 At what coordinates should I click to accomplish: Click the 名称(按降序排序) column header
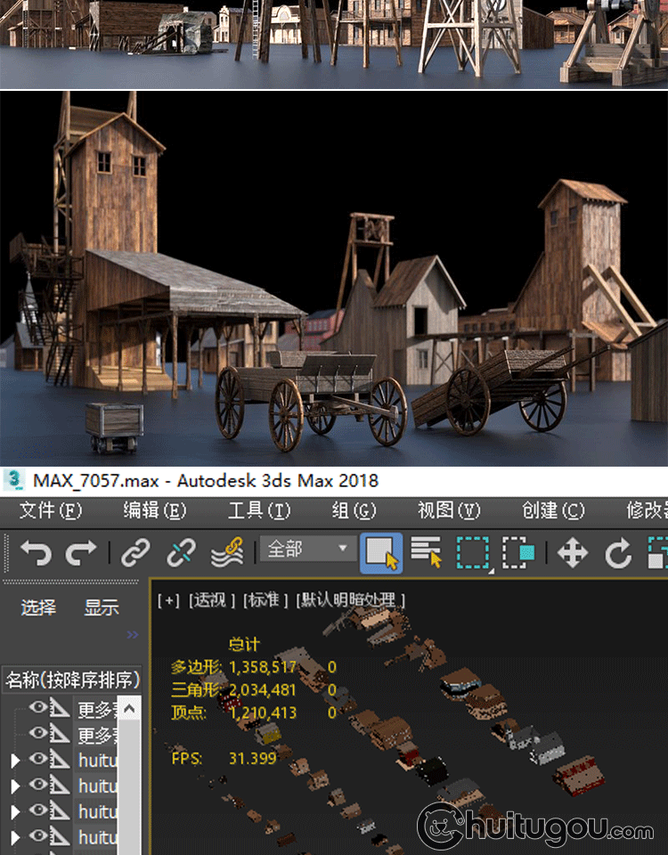(71, 680)
